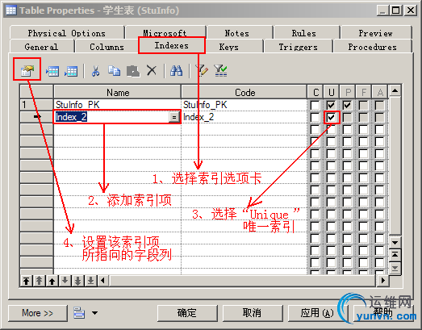The image size is (422, 330).
Task: Apply changes with 应用(A) button
Action: point(317,313)
